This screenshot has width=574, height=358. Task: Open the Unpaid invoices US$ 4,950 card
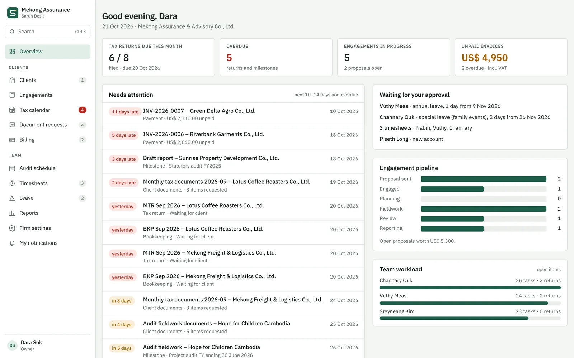click(x=511, y=57)
